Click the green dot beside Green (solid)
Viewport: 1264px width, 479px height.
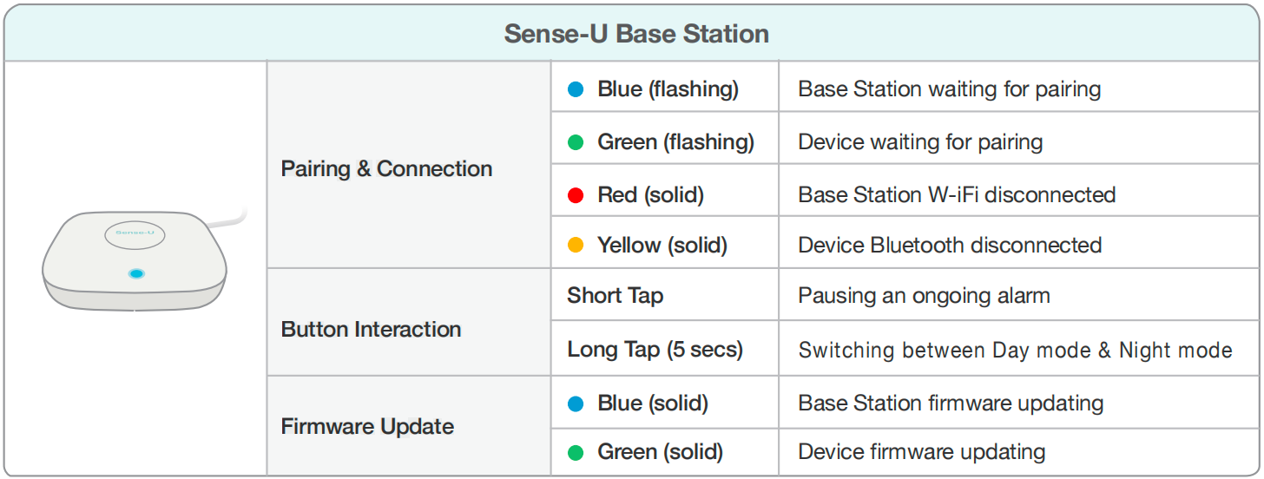pyautogui.click(x=576, y=452)
